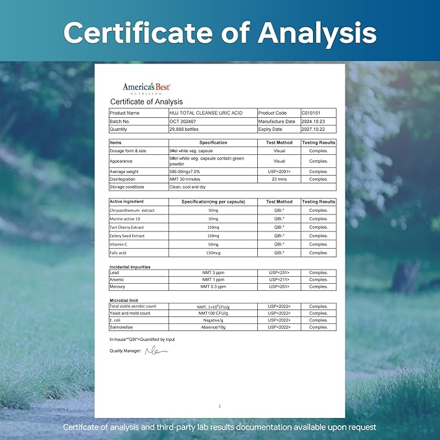The width and height of the screenshot is (440, 440).
Task: Click 'NMT 0.3 ppm' mercury limit
Action: [x=213, y=286]
